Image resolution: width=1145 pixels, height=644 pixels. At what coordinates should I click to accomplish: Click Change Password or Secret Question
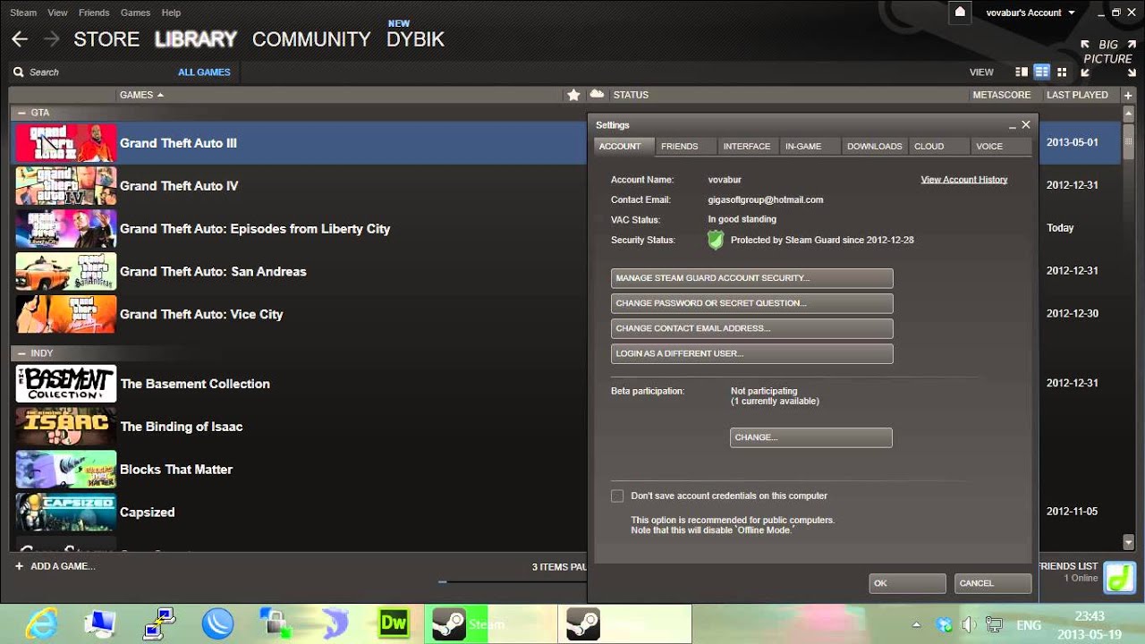[751, 303]
